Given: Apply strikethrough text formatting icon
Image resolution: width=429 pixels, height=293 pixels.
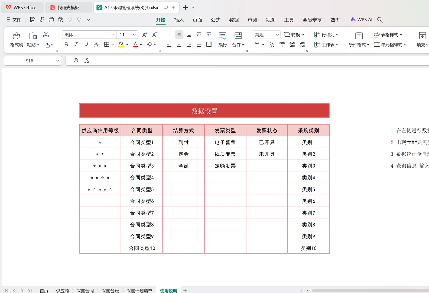Looking at the screenshot, I should click(96, 44).
